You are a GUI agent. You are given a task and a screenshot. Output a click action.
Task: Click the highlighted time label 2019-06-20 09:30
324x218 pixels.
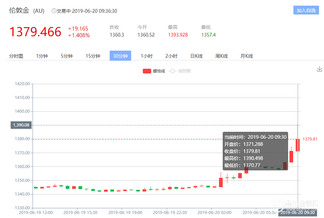(x=298, y=212)
